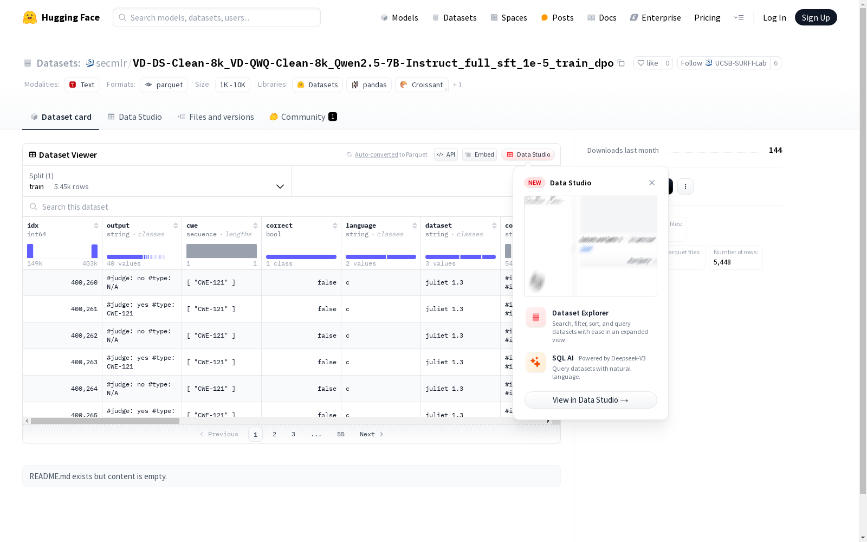Click View in Data Studio button
The image size is (867, 542).
[591, 400]
